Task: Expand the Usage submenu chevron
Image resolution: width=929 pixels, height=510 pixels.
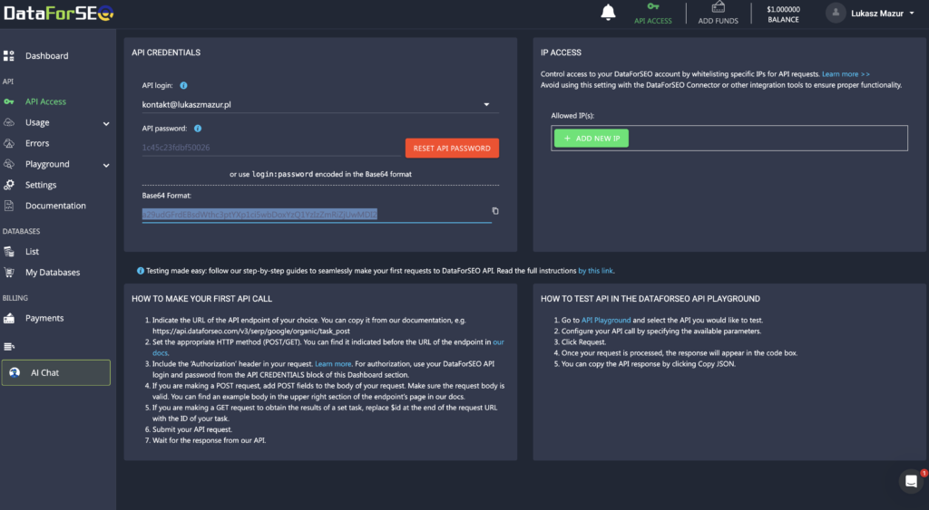Action: [x=106, y=124]
